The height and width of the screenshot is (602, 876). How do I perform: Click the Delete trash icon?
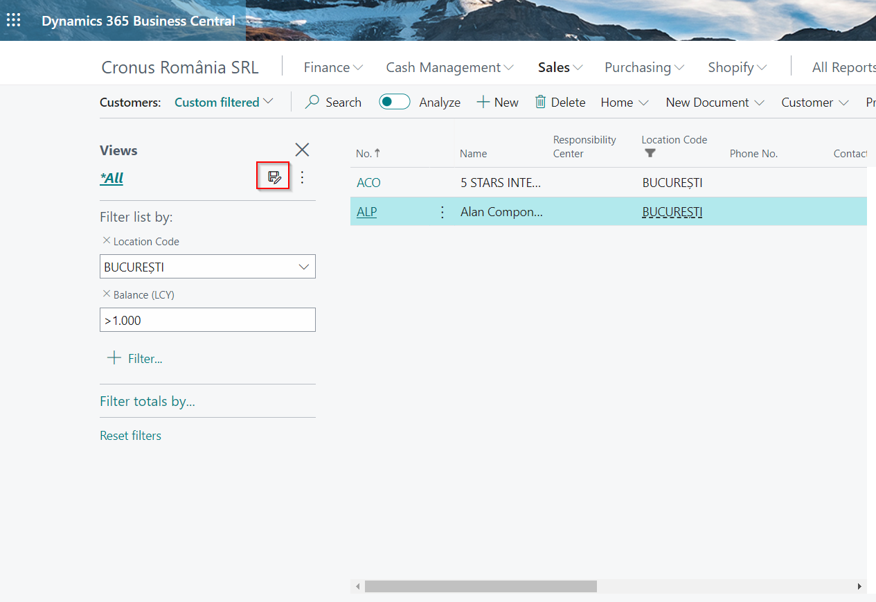point(540,102)
